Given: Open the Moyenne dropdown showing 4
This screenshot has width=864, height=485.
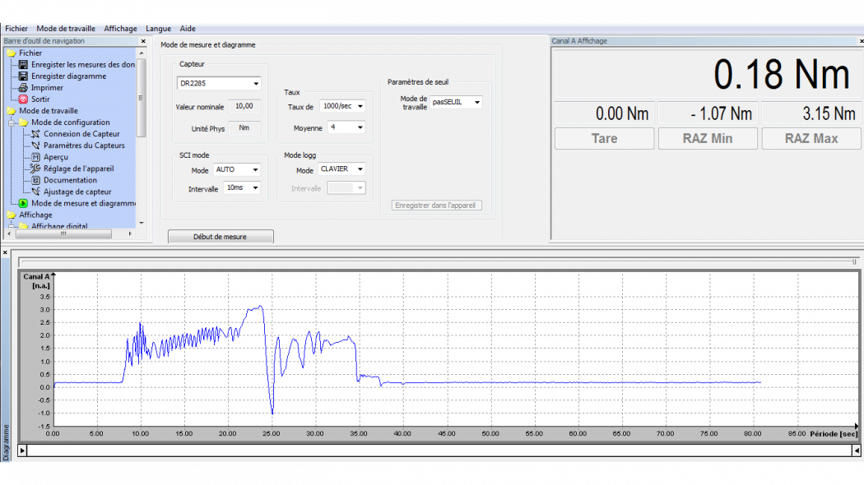Looking at the screenshot, I should tap(360, 127).
